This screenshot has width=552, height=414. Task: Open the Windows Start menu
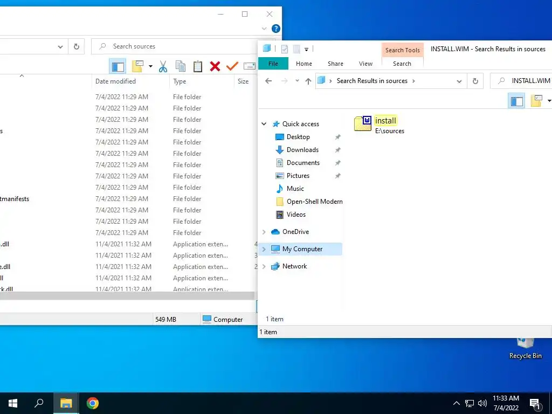pyautogui.click(x=13, y=403)
